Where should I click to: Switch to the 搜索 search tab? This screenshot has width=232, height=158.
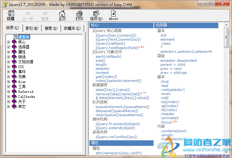click(51, 28)
